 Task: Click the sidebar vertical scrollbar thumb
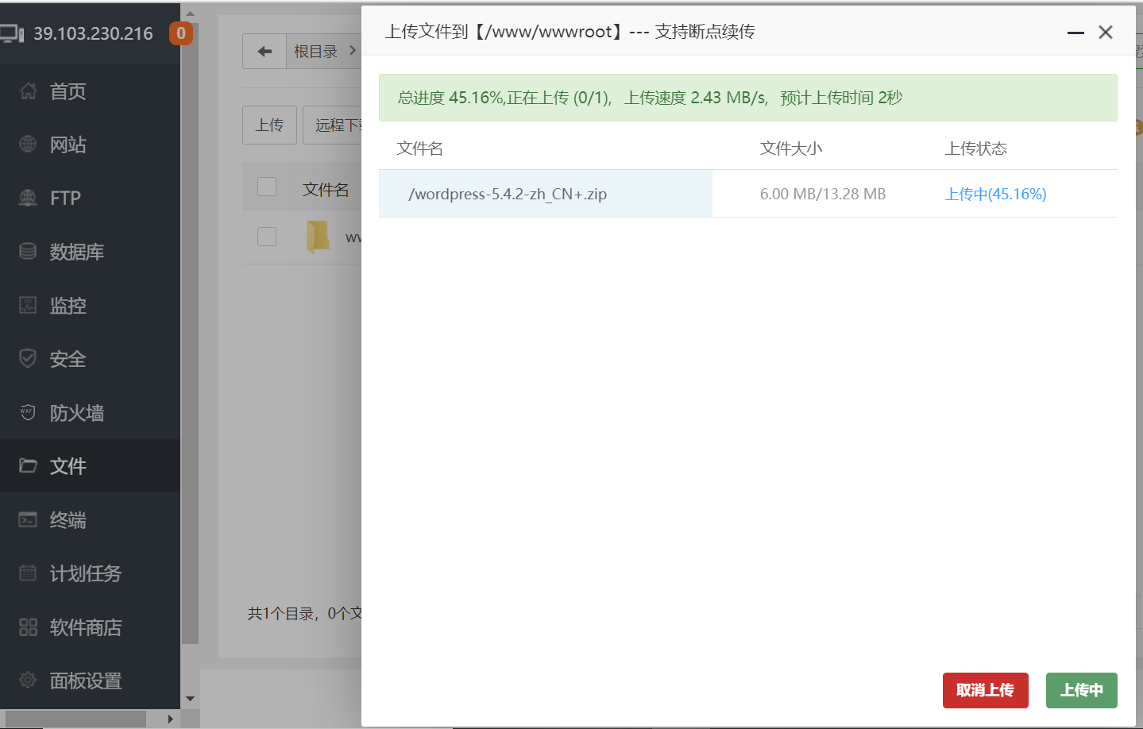[x=190, y=333]
